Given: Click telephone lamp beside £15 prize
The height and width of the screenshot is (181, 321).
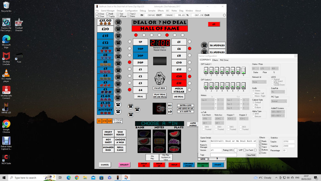Looking at the screenshot, I should (x=118, y=36).
